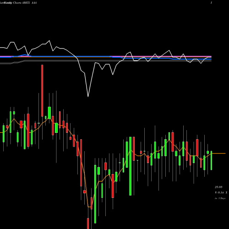
Task: Click the "Charts AMEX AAA" title text
Action: pos(25,3)
